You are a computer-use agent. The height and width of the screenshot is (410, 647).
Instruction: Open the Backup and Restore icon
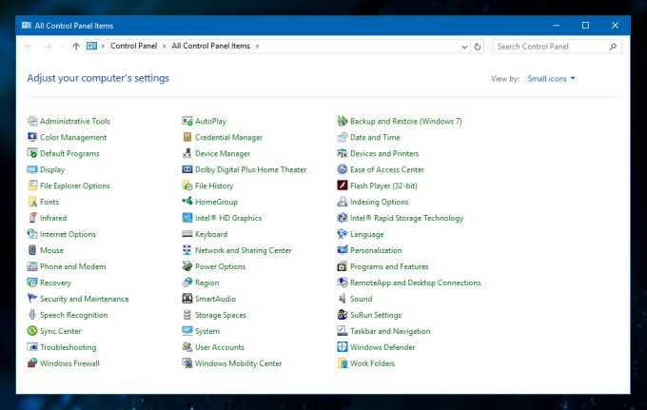[343, 121]
